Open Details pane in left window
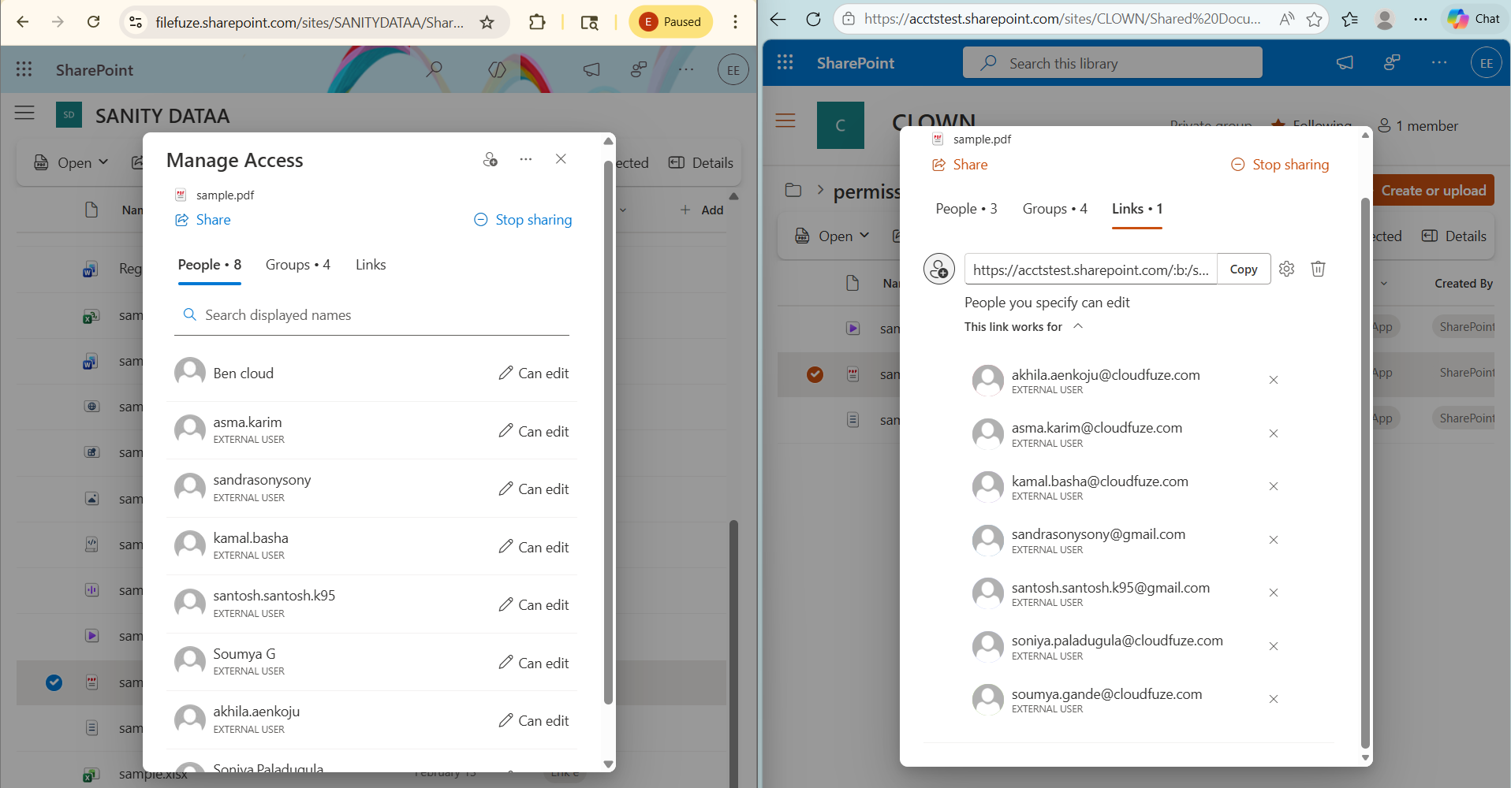 click(701, 162)
